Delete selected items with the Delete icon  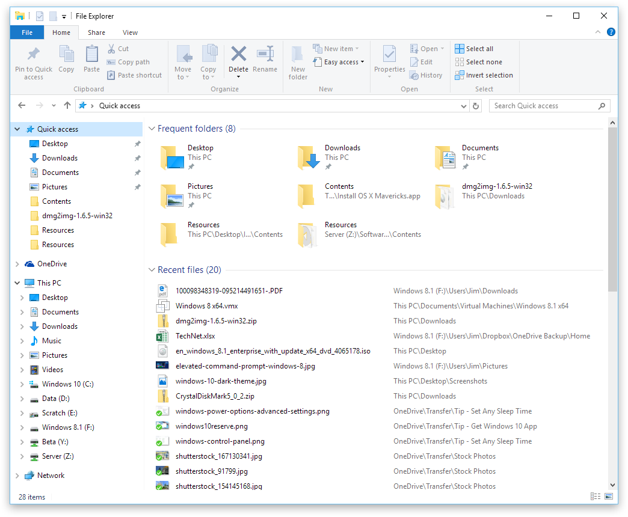[x=238, y=57]
